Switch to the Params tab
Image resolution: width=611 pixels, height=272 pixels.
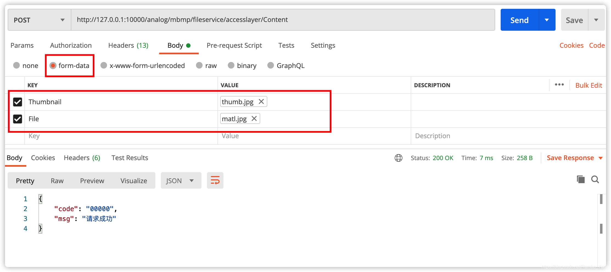coord(22,45)
